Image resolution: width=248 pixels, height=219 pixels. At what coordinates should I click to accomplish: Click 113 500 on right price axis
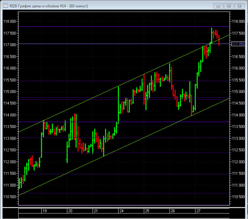click(x=238, y=127)
